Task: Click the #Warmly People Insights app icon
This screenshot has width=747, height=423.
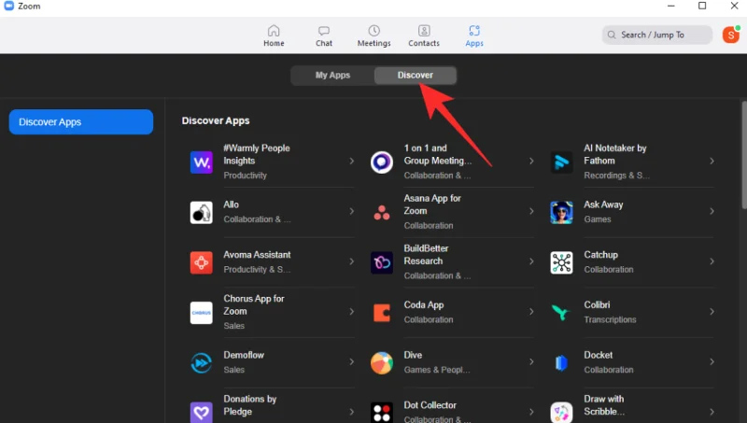Action: [x=202, y=162]
